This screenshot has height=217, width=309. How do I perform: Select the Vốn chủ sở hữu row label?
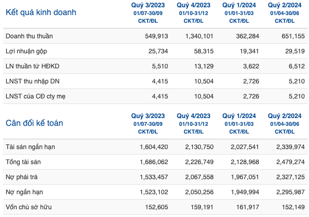(x=29, y=207)
